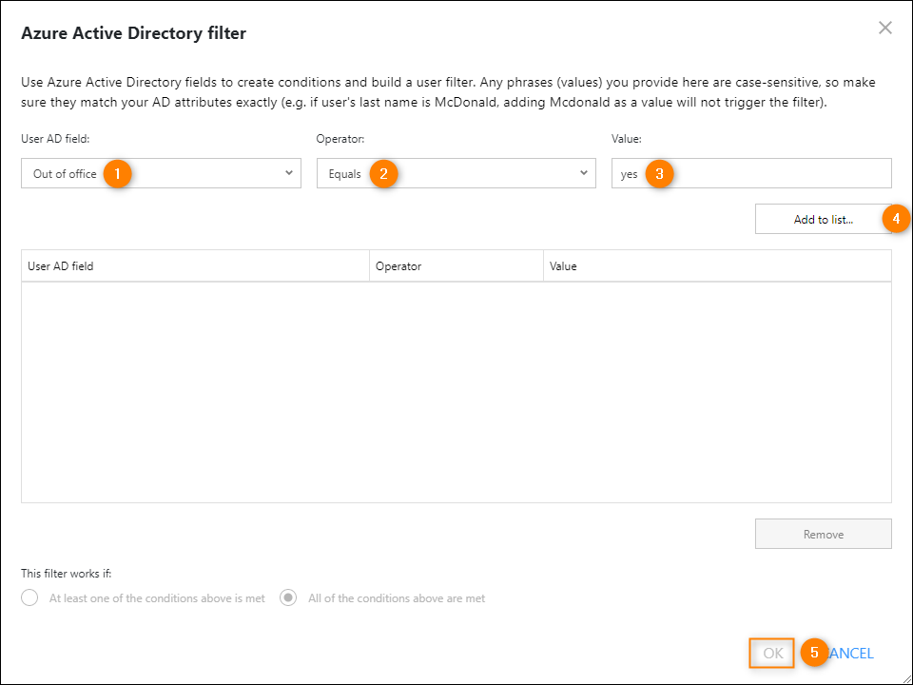This screenshot has height=685, width=913.
Task: Cancel the filter dialog
Action: tap(849, 653)
